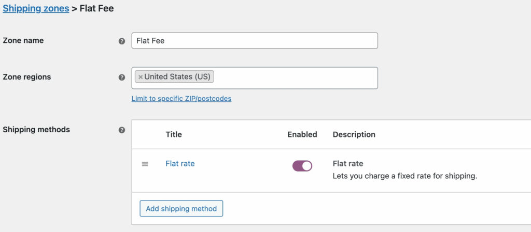Open the Flat rate method title link
531x232 pixels.
click(x=180, y=164)
